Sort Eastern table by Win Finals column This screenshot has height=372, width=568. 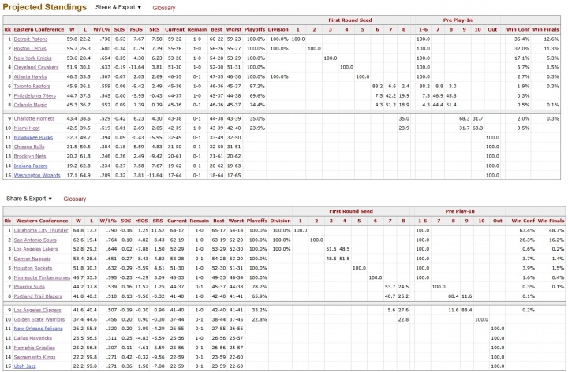pos(547,29)
